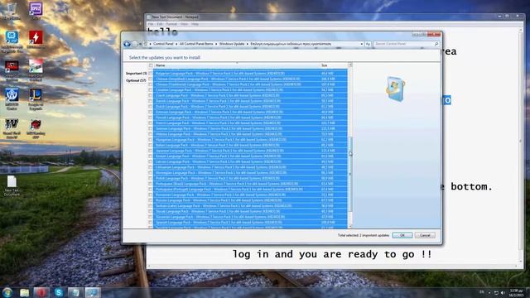530x298 pixels.
Task: Open the GTA IV desktop shortcut
Action: pyautogui.click(x=12, y=128)
